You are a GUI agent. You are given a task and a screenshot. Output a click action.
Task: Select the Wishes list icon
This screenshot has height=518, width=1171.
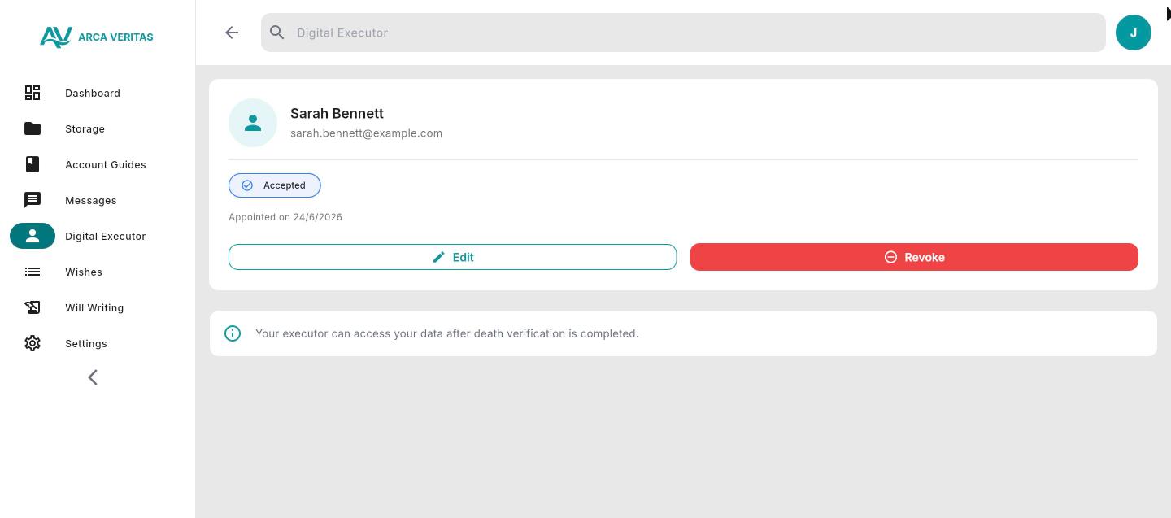point(33,272)
